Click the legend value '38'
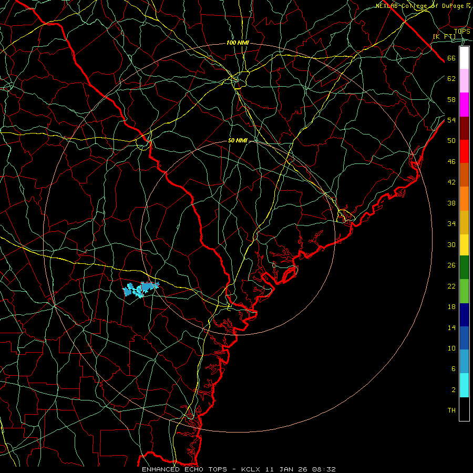 (451, 203)
